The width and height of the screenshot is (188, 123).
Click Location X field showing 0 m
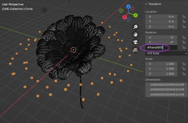[x=161, y=17]
